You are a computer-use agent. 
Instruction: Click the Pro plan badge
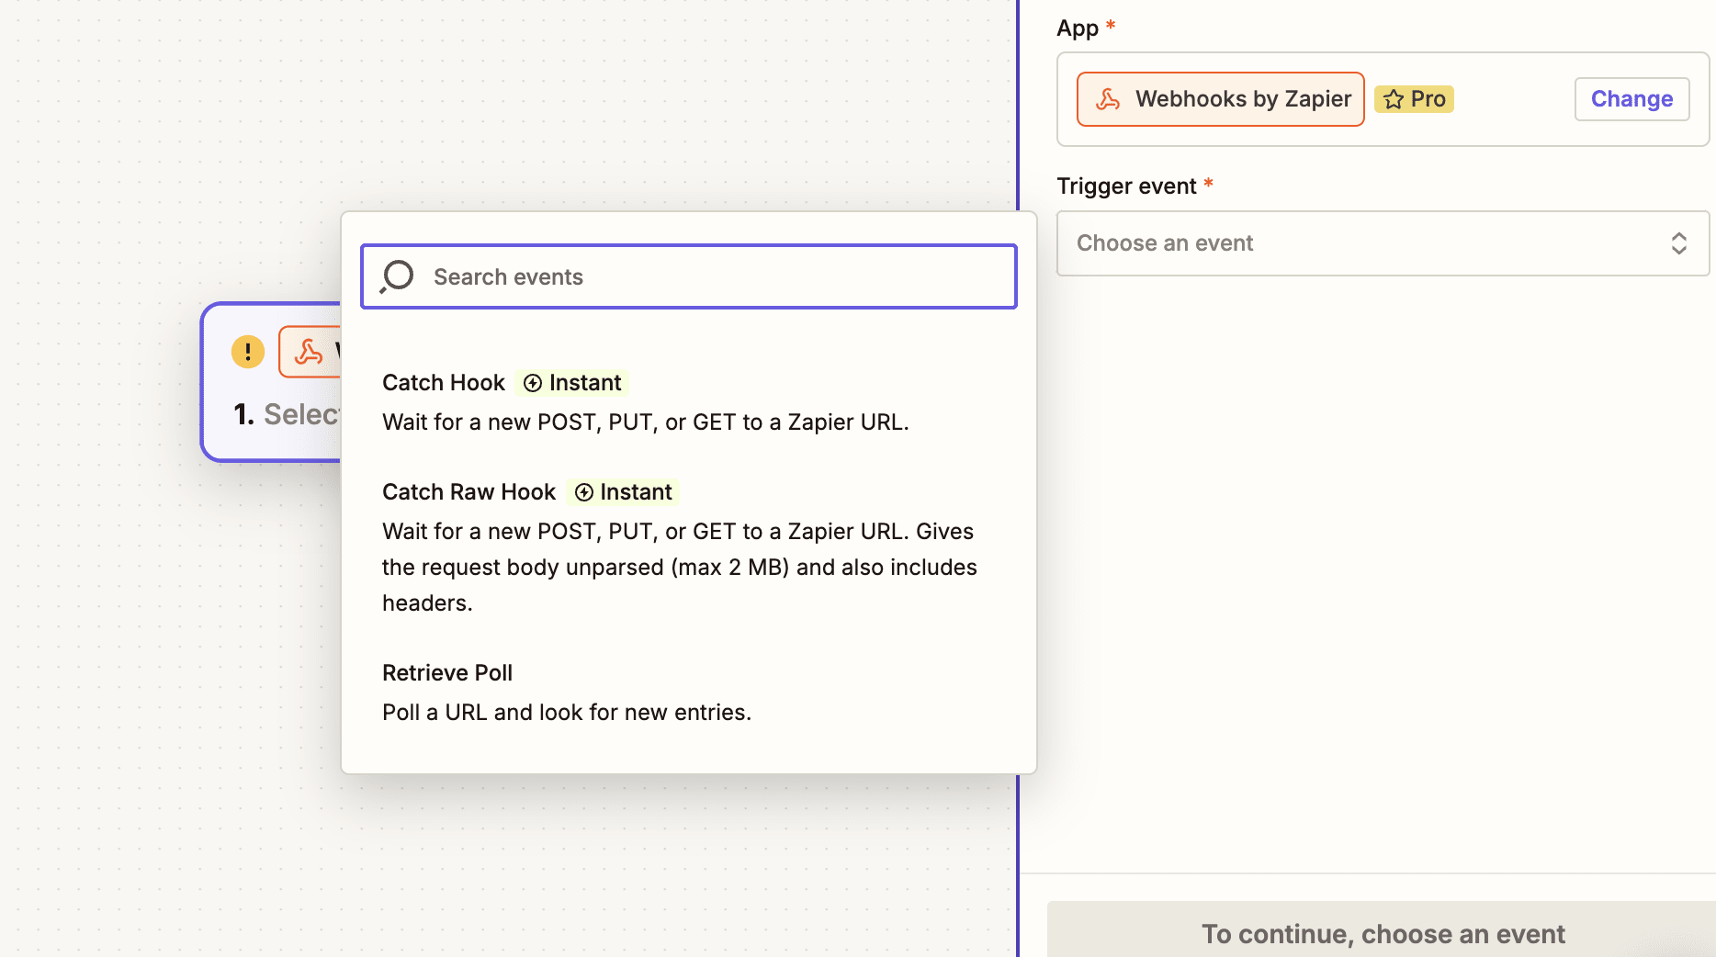coord(1414,98)
